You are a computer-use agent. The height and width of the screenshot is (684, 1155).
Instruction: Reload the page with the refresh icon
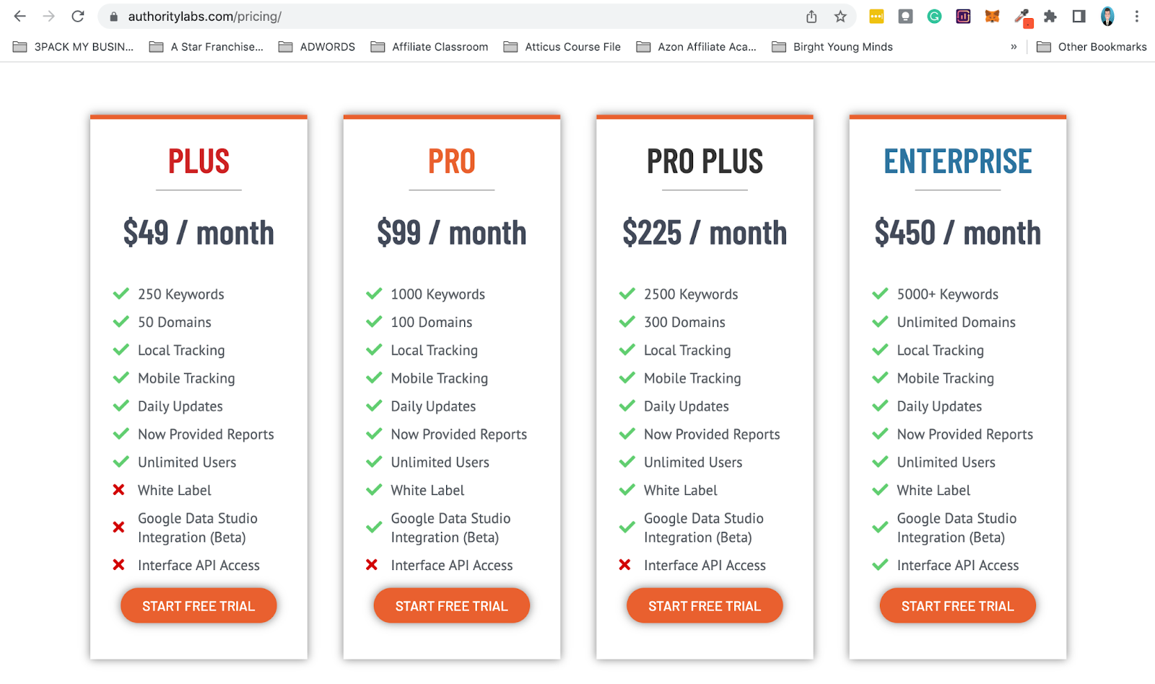coord(78,16)
